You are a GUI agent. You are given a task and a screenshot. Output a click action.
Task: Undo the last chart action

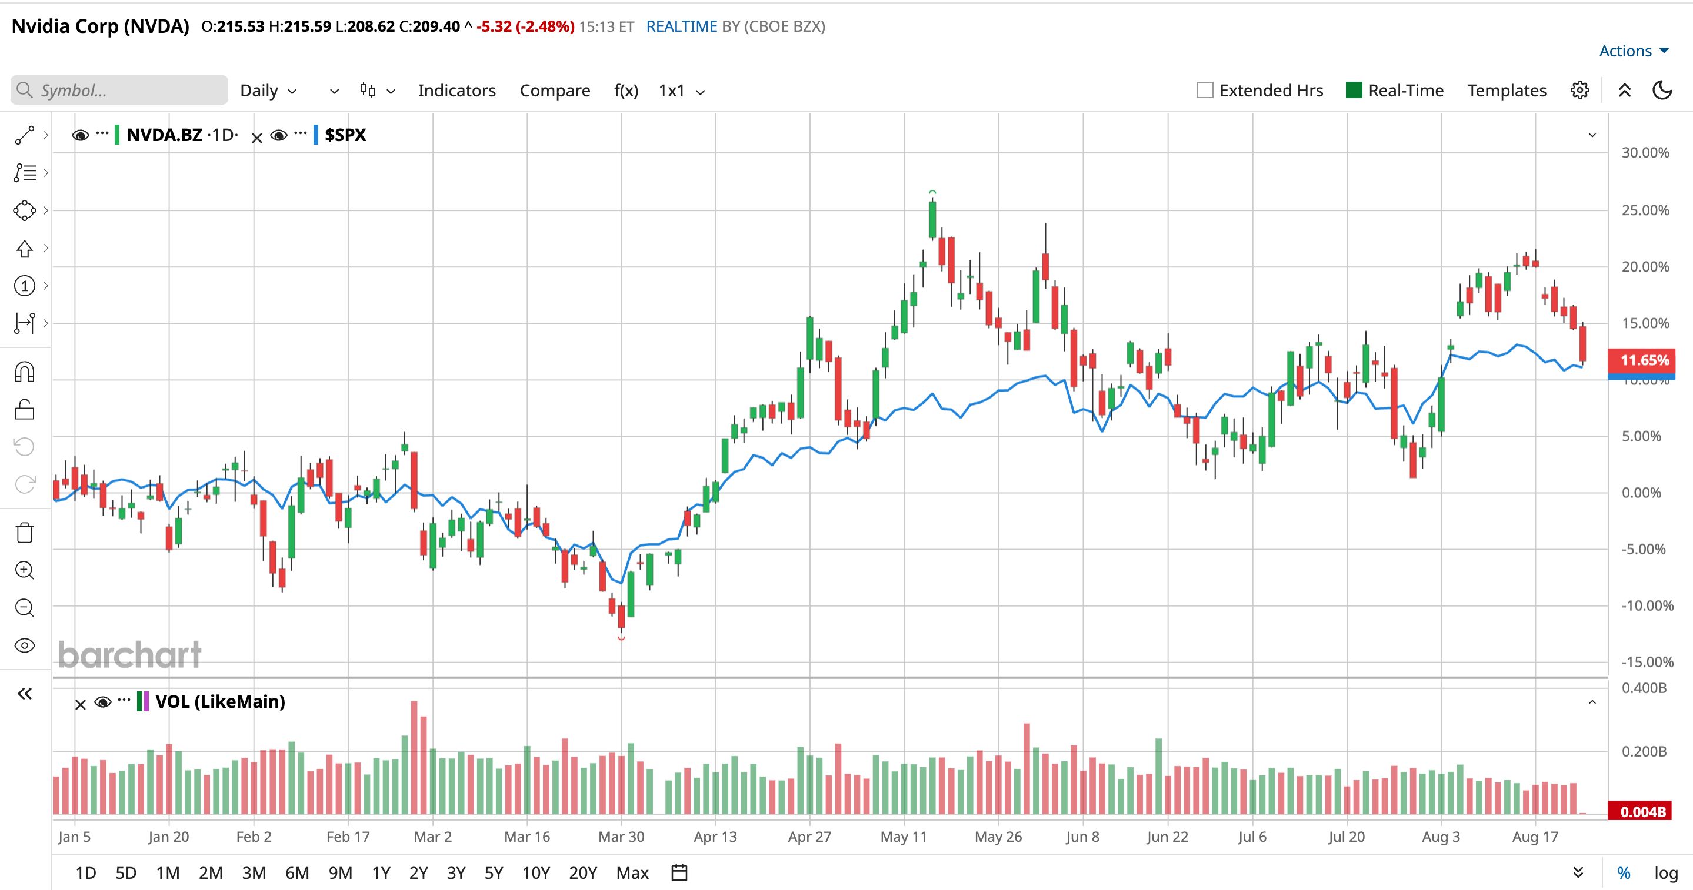(24, 447)
